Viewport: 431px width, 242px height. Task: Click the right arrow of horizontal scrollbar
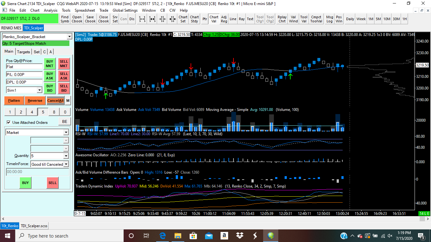click(428, 218)
